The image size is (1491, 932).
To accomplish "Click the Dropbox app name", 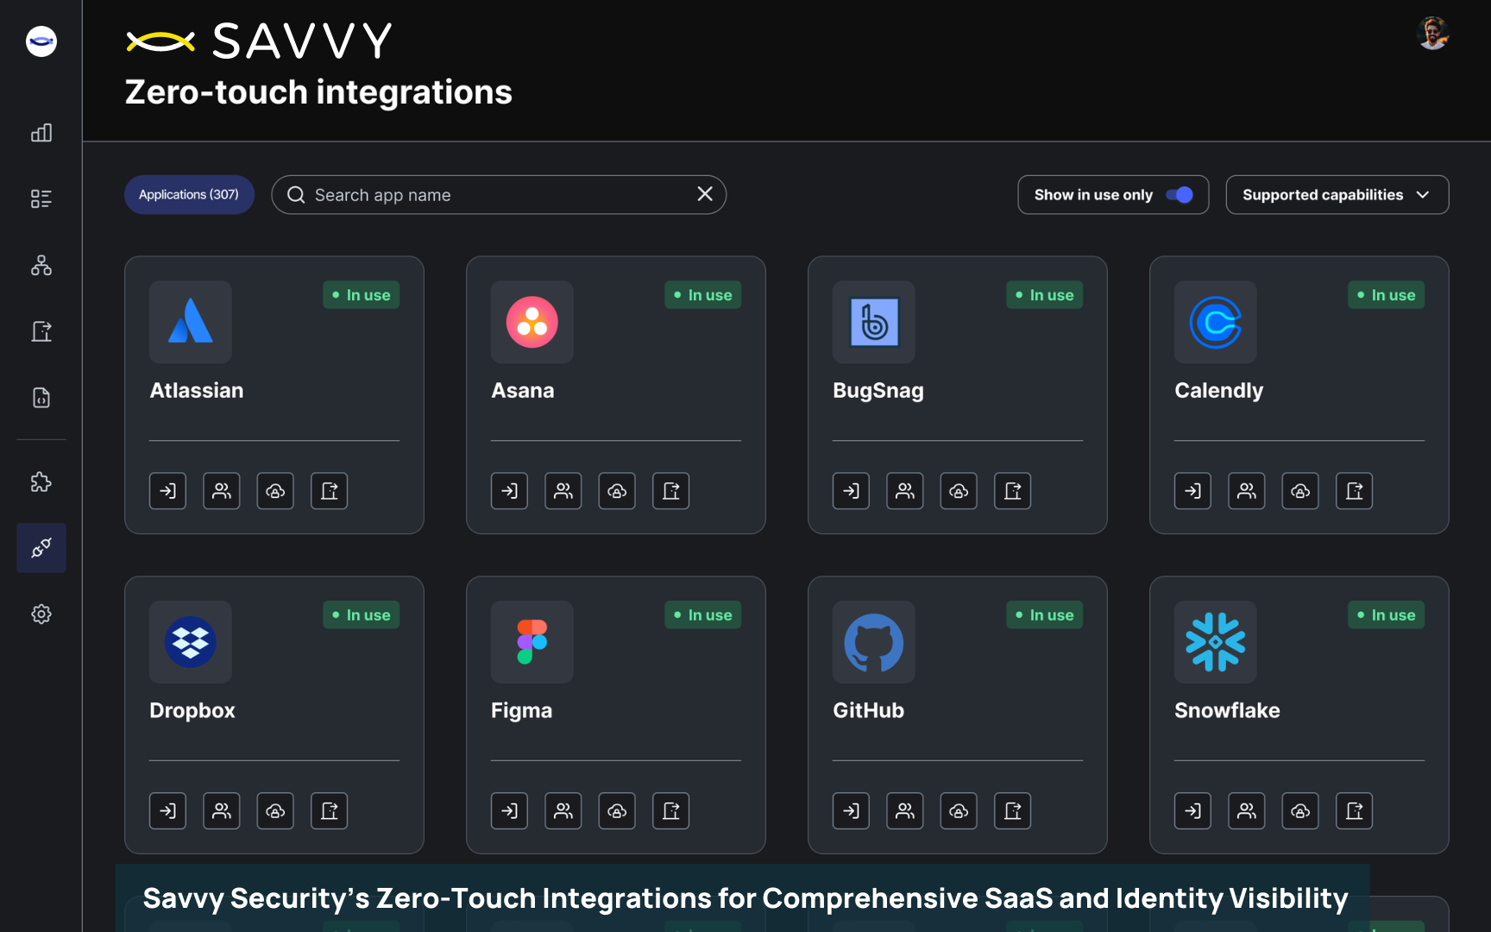I will (192, 711).
